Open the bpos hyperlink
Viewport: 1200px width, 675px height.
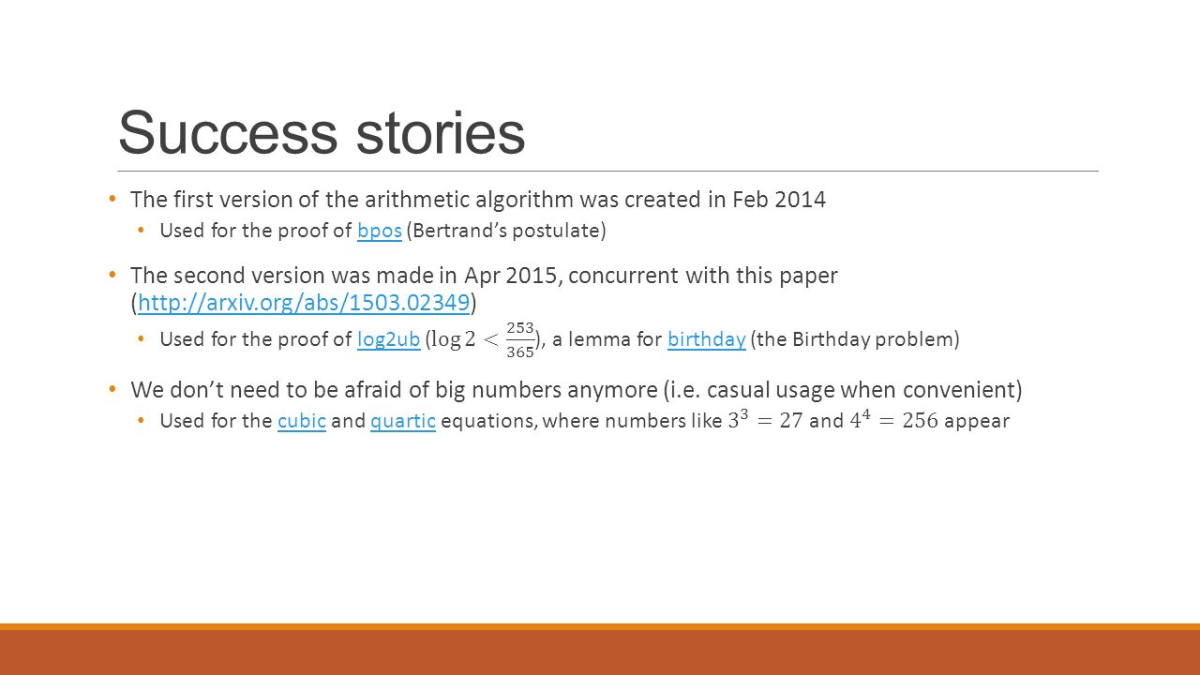pyautogui.click(x=380, y=231)
